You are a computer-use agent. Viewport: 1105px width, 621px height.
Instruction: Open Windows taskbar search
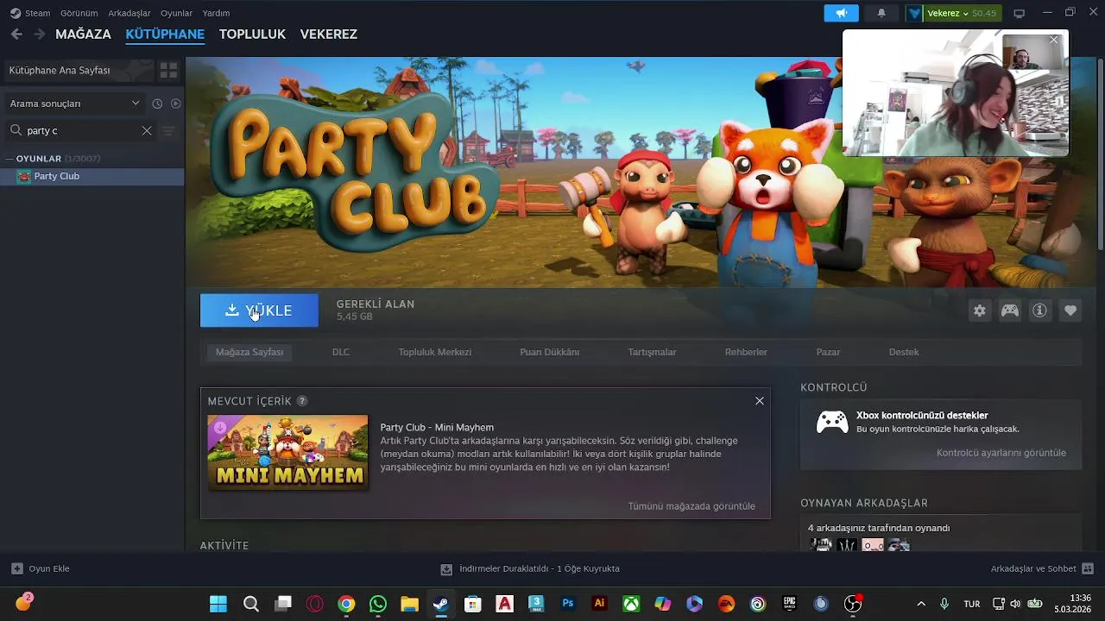point(251,604)
